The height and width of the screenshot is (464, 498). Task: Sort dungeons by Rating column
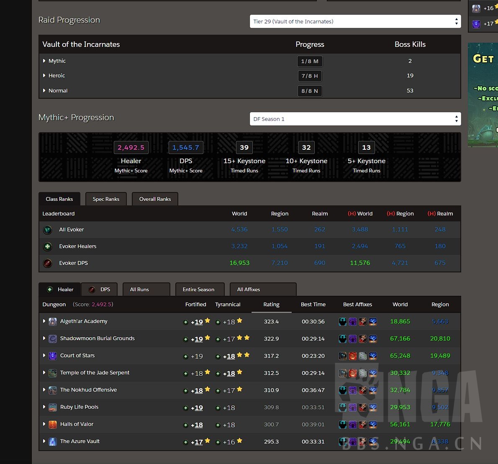click(x=271, y=305)
